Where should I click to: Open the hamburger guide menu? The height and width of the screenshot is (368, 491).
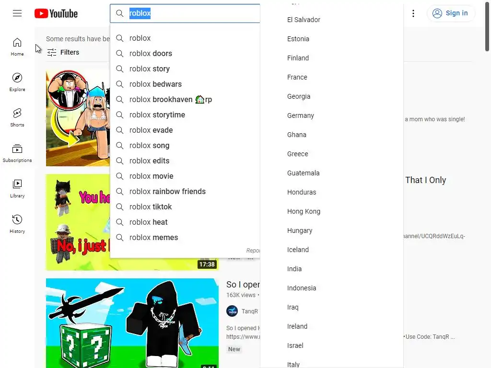click(x=17, y=13)
